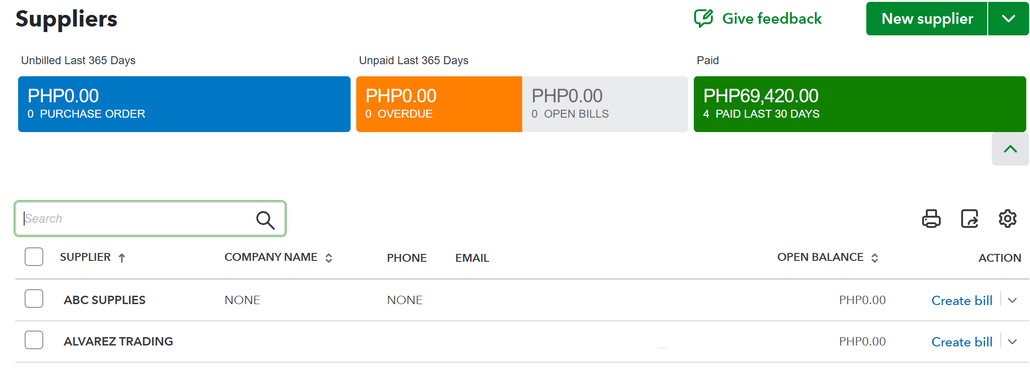The width and height of the screenshot is (1030, 372).
Task: Open table settings gear icon
Action: (x=1007, y=219)
